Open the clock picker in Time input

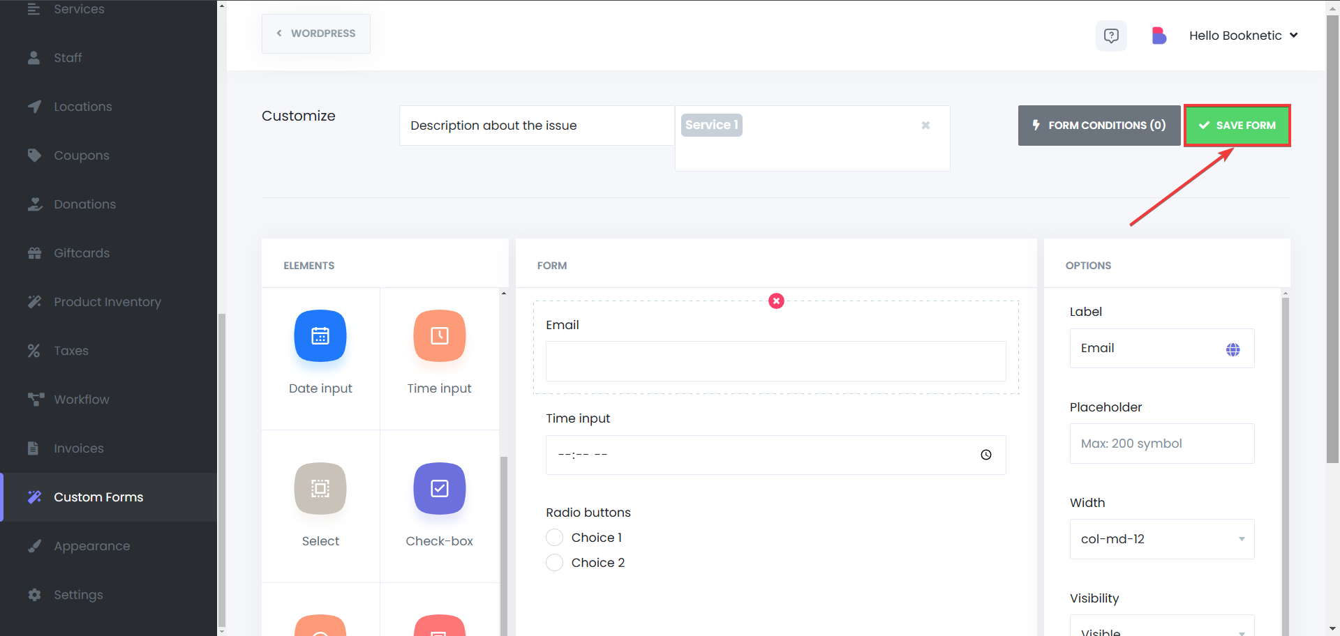986,455
